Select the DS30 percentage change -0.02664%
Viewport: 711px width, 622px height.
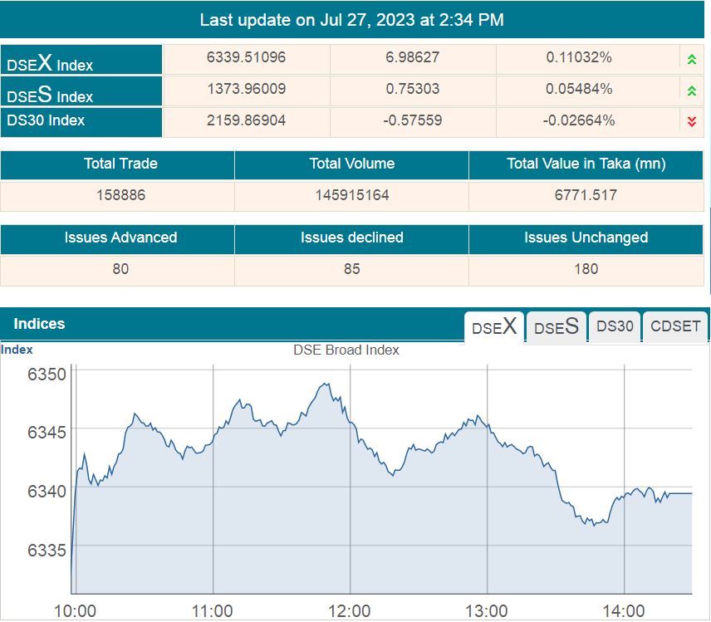coord(579,120)
